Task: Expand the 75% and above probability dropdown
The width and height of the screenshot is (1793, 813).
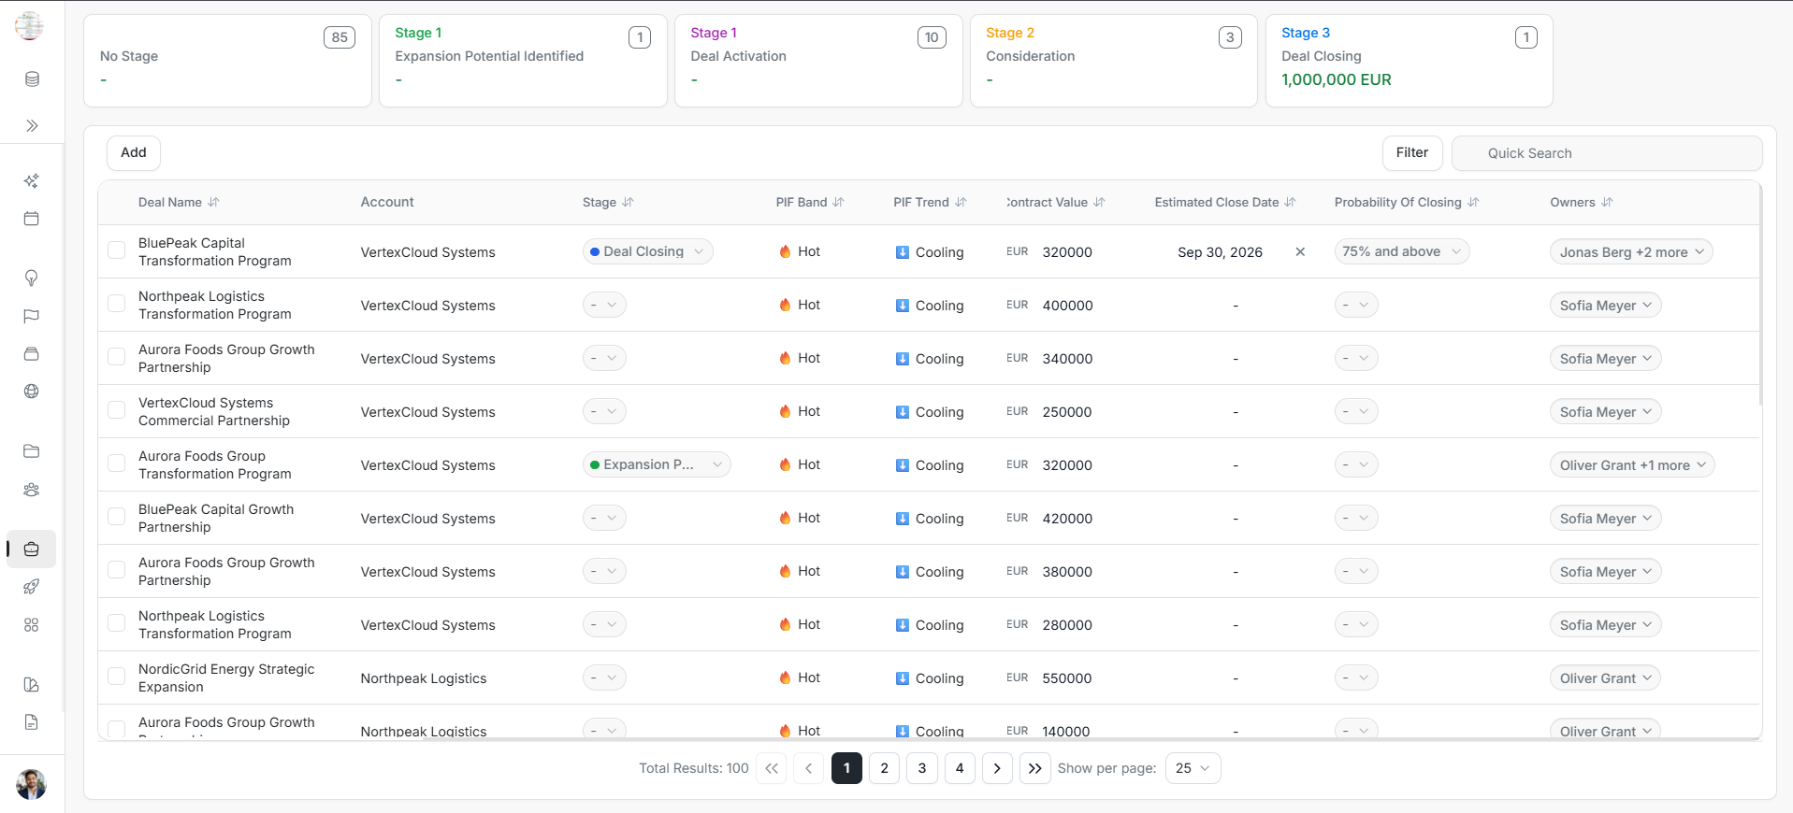Action: pyautogui.click(x=1402, y=251)
